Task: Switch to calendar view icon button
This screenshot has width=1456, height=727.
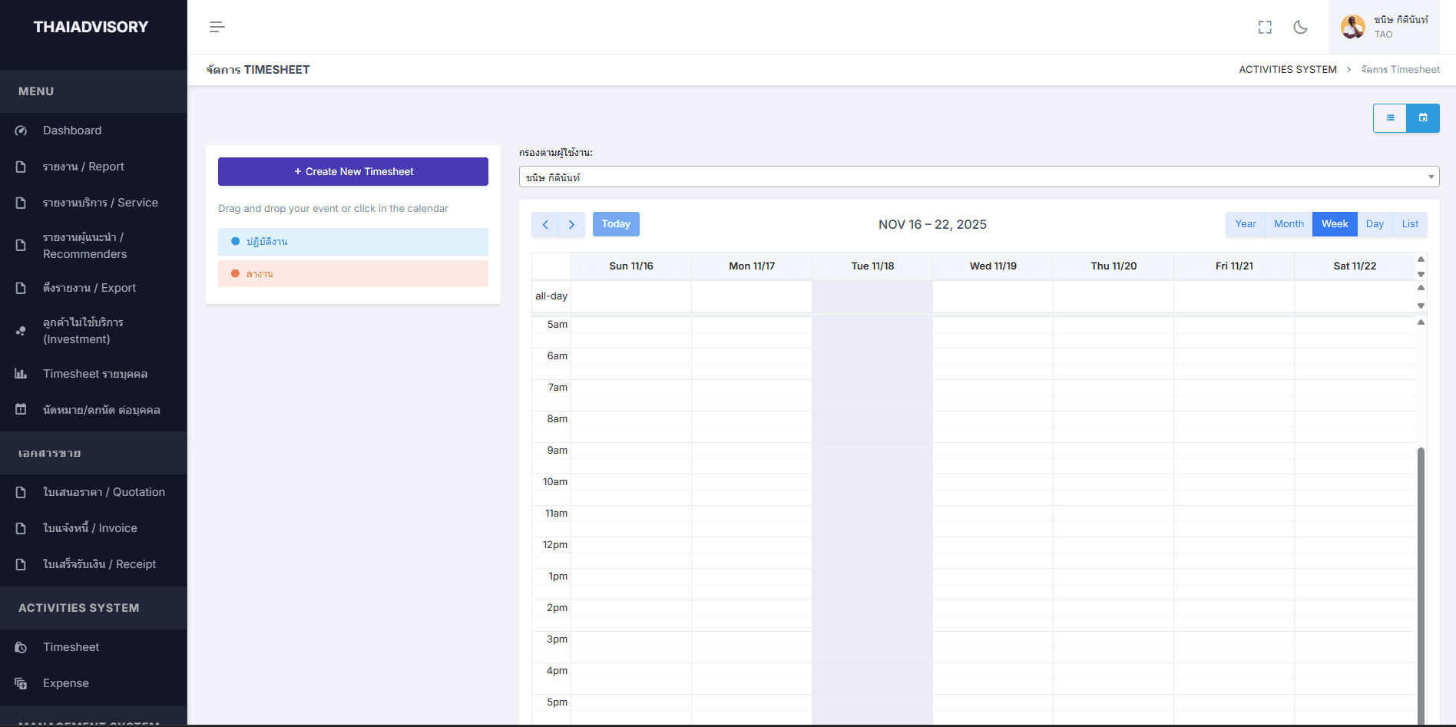Action: coord(1423,118)
